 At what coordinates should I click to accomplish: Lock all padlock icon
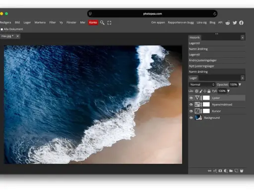(209, 91)
